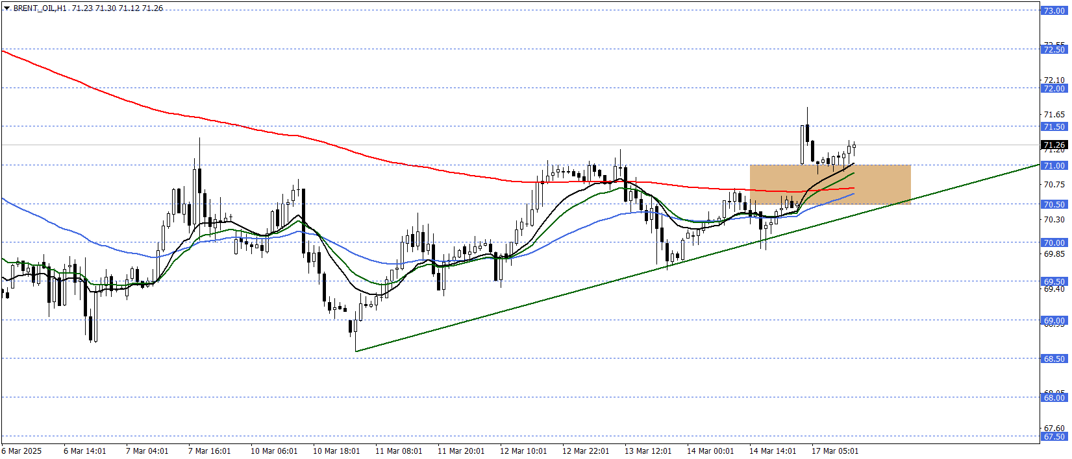Viewport: 1072px width, 459px height.
Task: Click the 69.40 price scale value
Action: click(1054, 289)
